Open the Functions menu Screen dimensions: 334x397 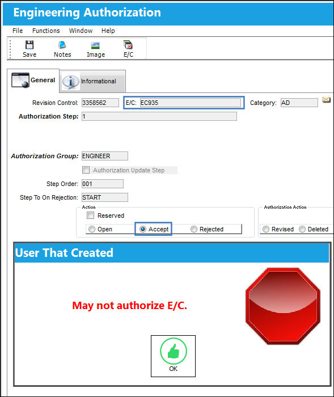click(46, 31)
